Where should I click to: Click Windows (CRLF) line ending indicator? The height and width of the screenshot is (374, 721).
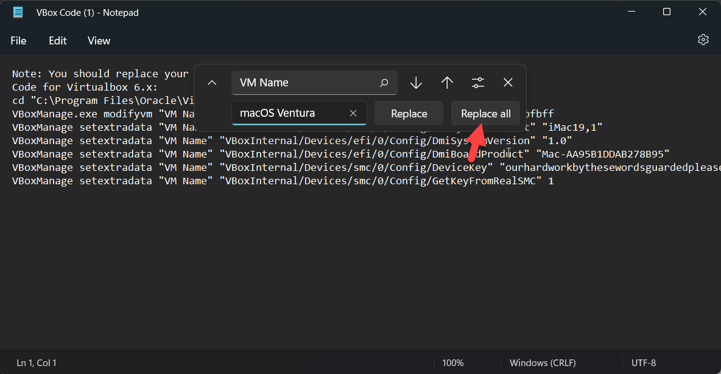[543, 363]
